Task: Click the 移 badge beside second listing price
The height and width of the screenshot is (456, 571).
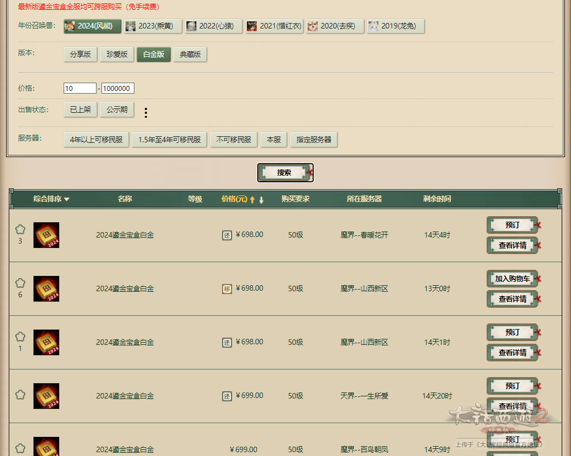Action: [227, 288]
